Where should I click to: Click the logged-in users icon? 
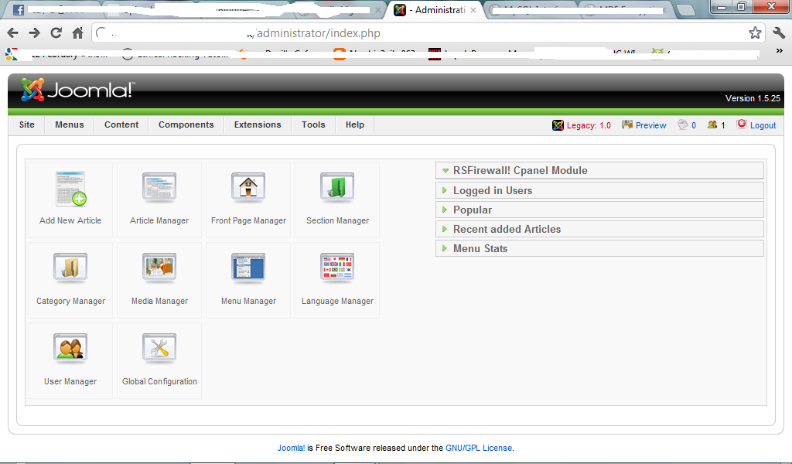pyautogui.click(x=712, y=125)
